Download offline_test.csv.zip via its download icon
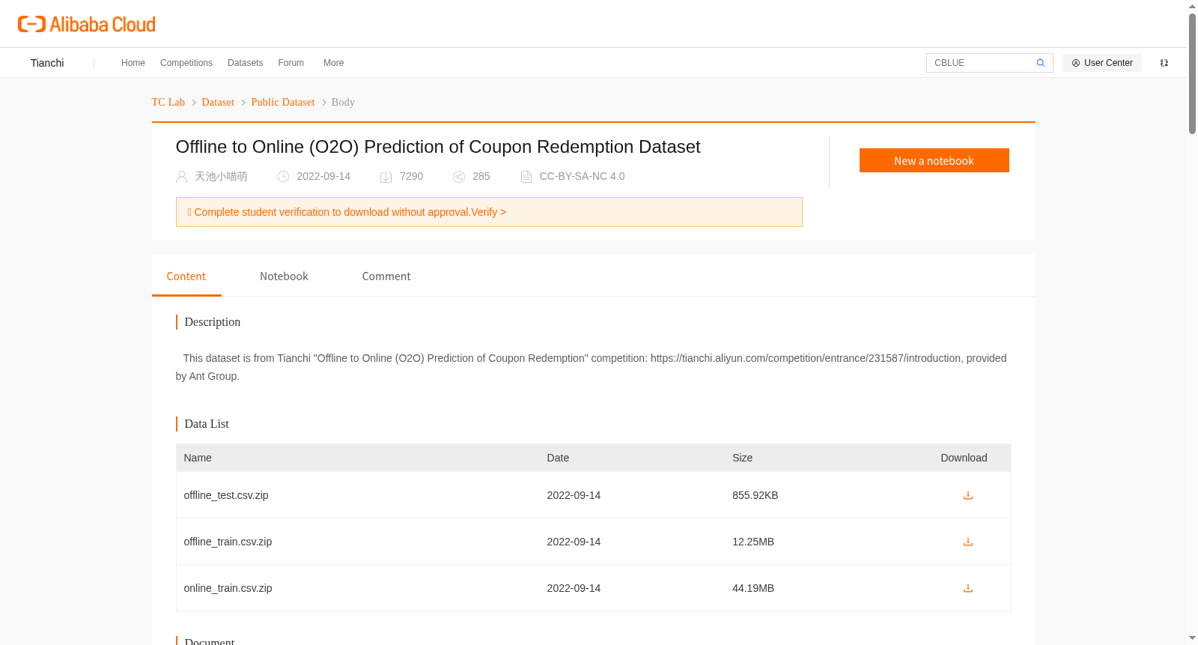 [968, 495]
